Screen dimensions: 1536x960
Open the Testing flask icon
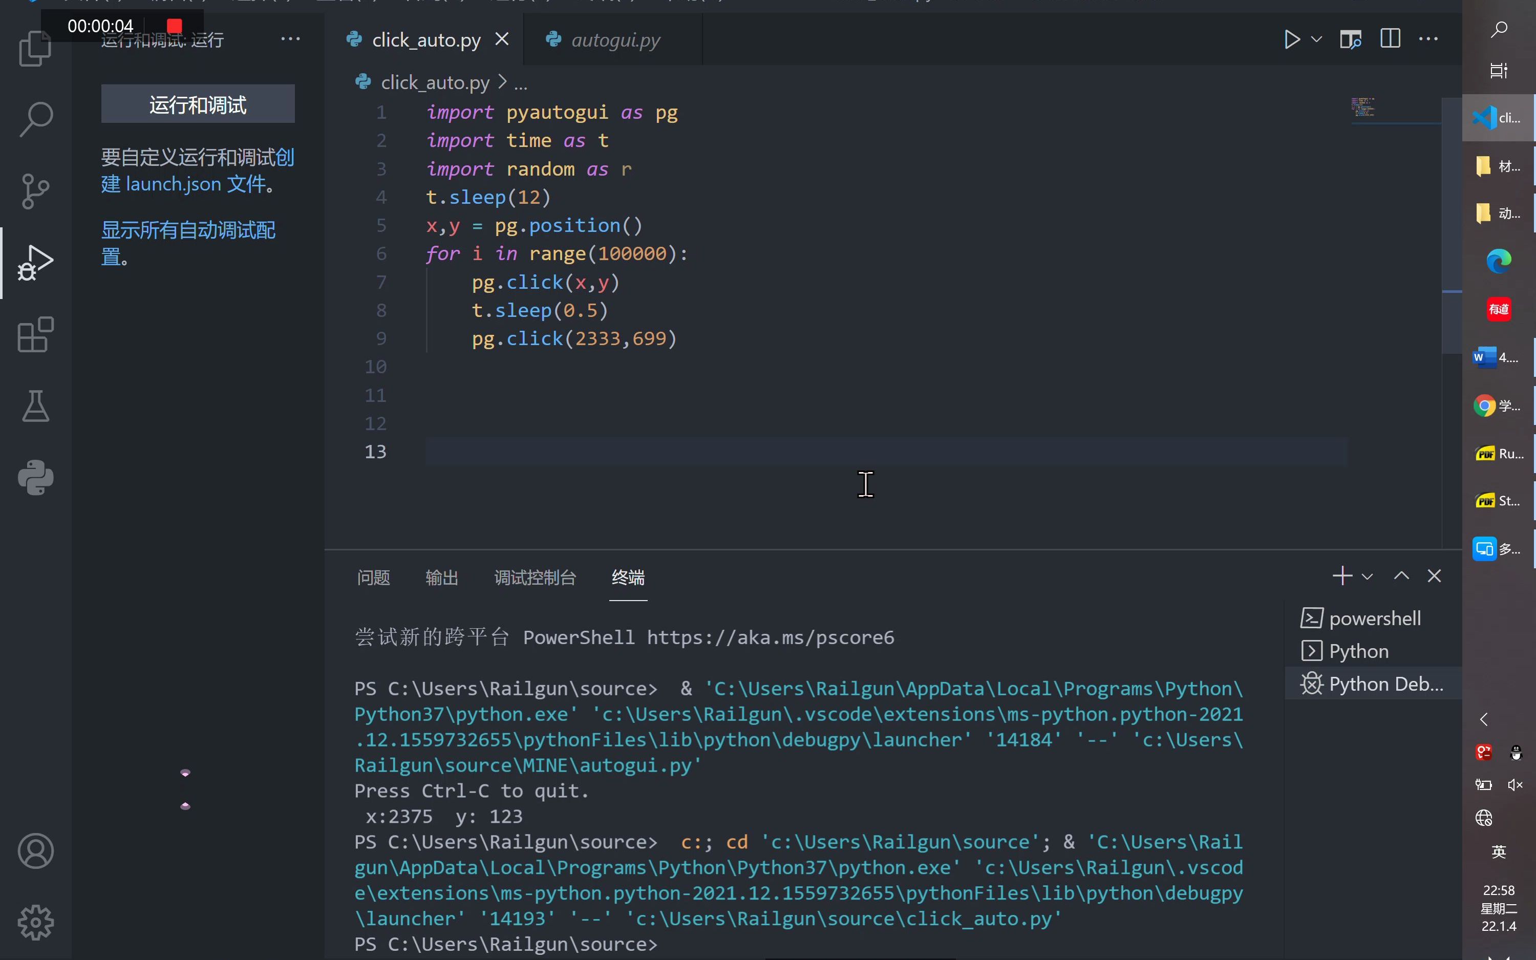[35, 407]
